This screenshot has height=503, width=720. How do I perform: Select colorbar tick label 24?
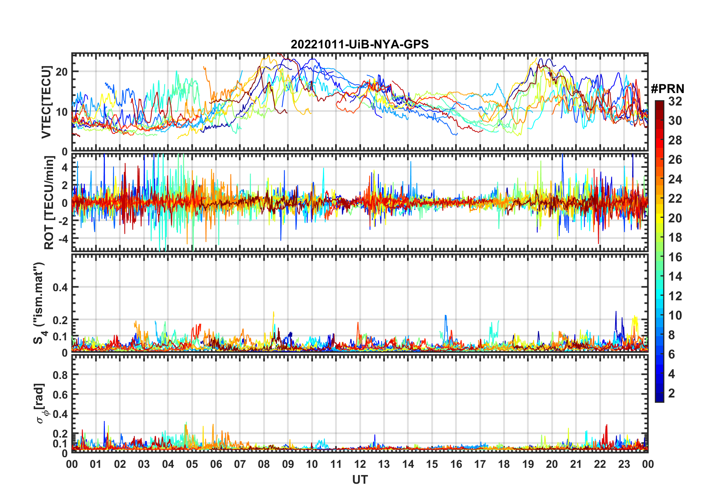point(675,179)
